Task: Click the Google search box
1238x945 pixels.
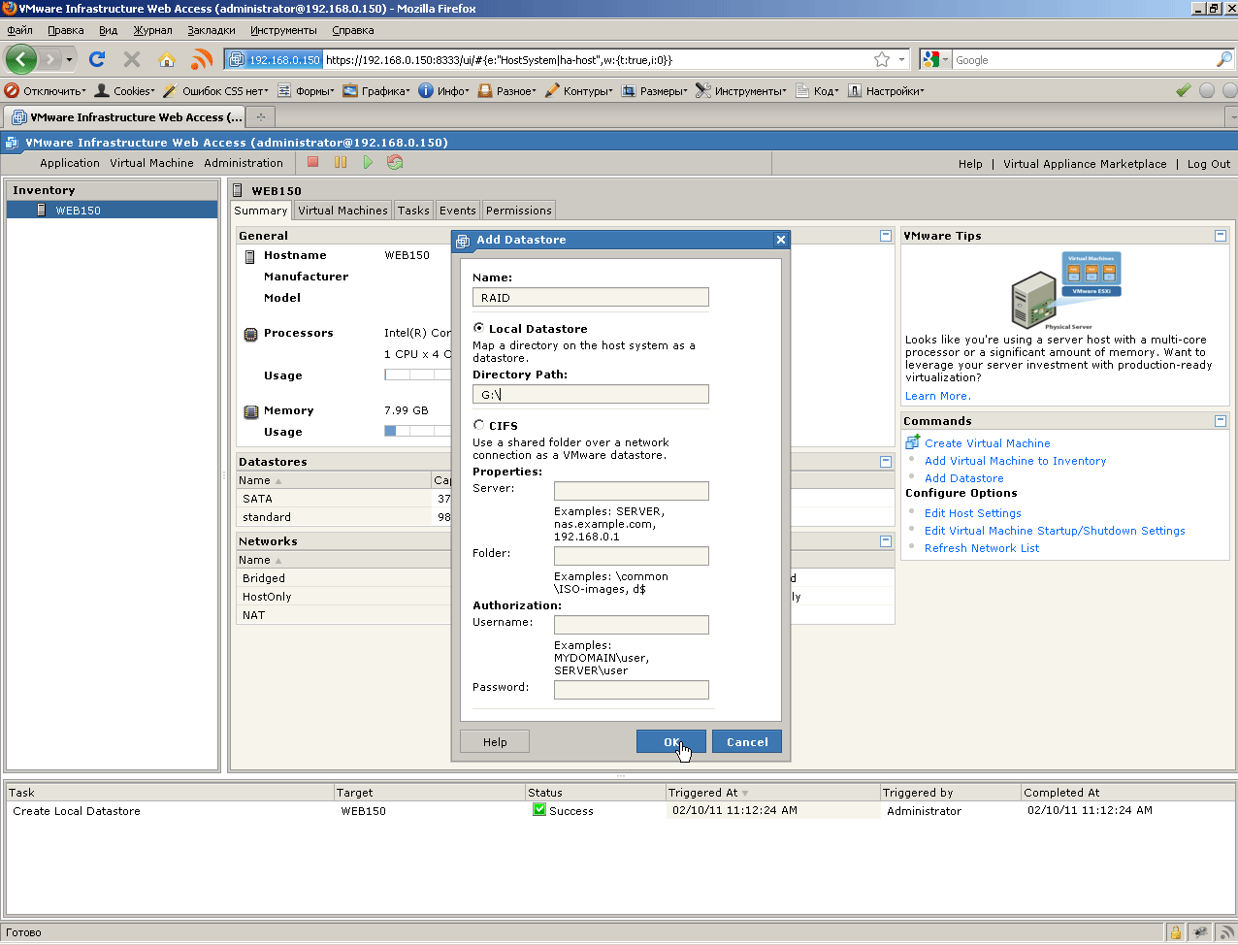Action: [1083, 59]
